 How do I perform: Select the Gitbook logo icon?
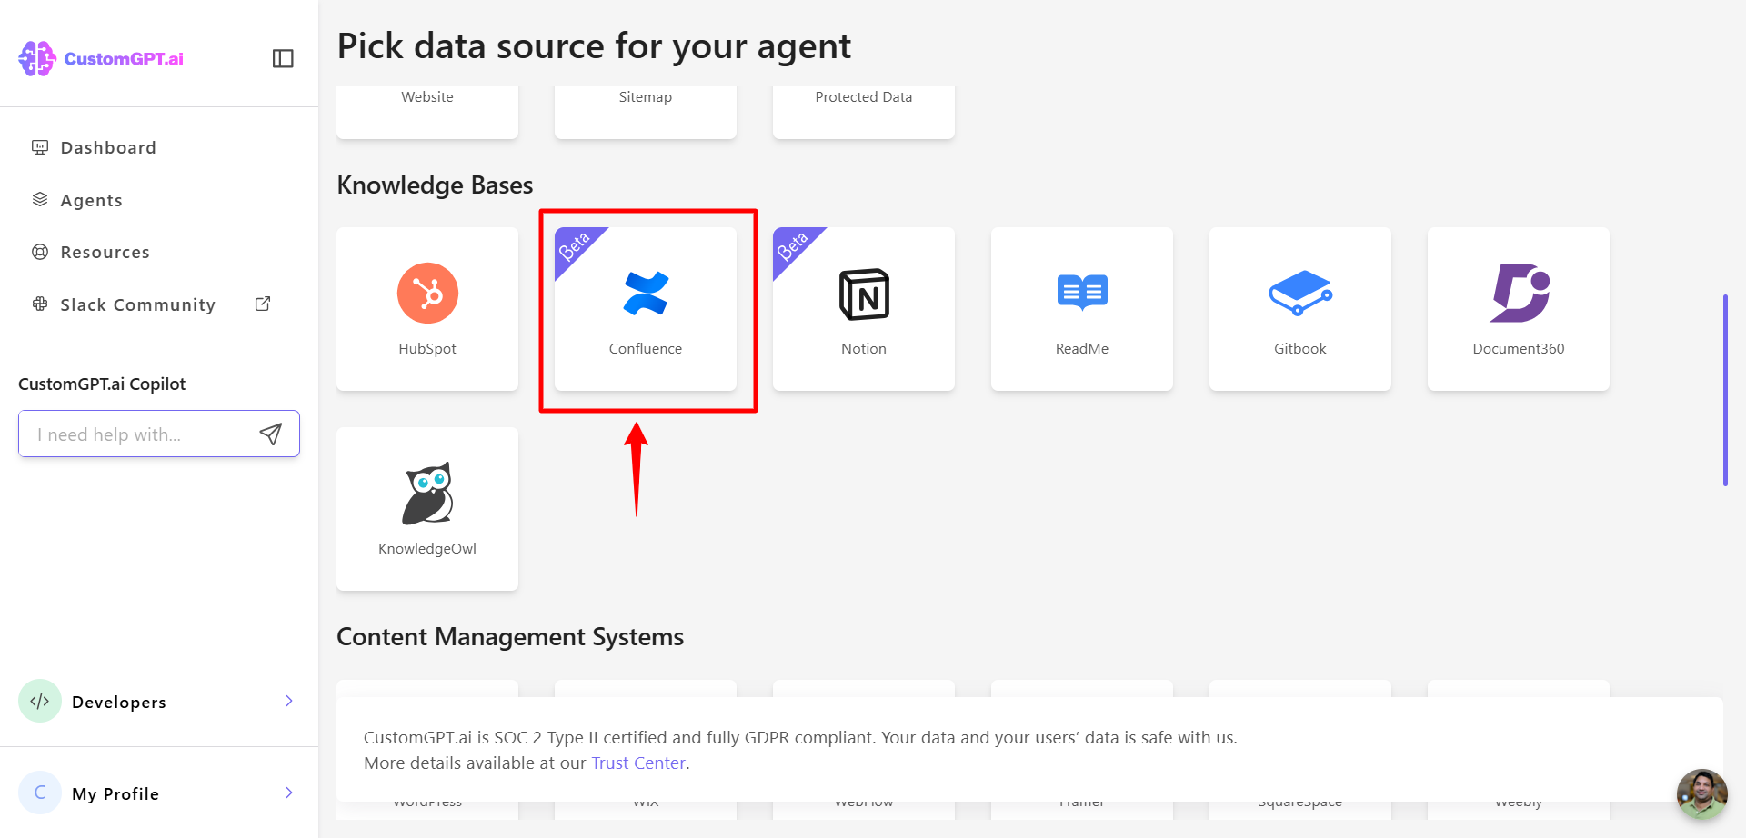[x=1300, y=293]
